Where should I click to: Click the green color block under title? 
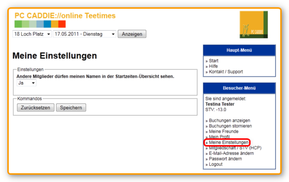(18, 24)
